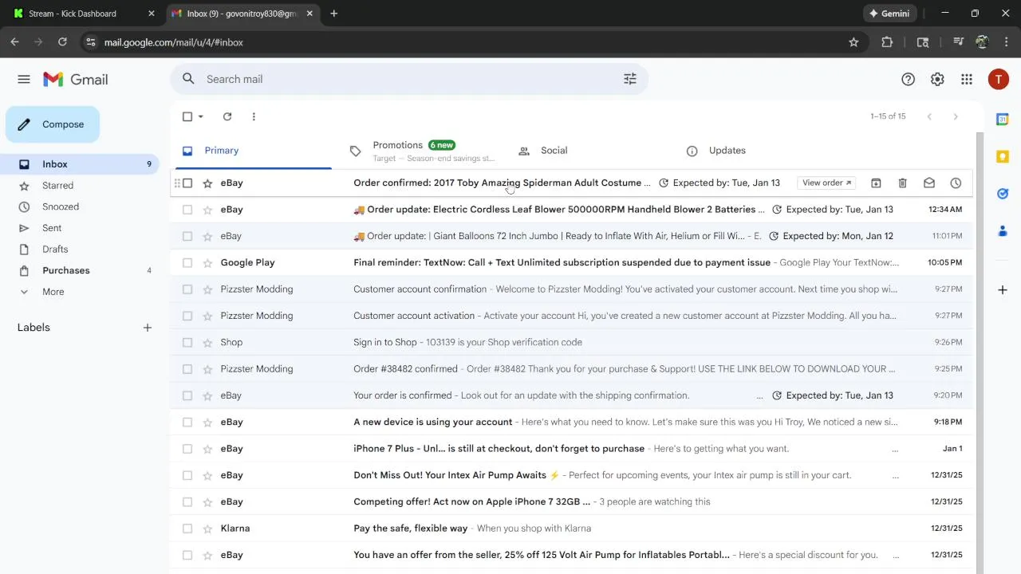Screen dimensions: 1021x574
Task: Open the select dropdown arrow beside select-all
Action: click(x=201, y=116)
